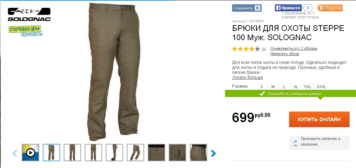View the close-up waistband thumbnail

pyautogui.click(x=156, y=153)
